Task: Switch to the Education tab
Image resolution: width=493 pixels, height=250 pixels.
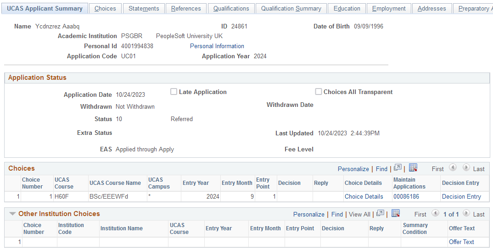Action: coord(347,8)
